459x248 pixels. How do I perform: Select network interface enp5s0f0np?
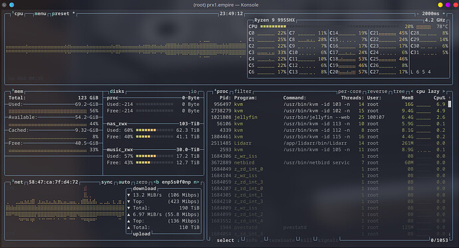(x=176, y=182)
